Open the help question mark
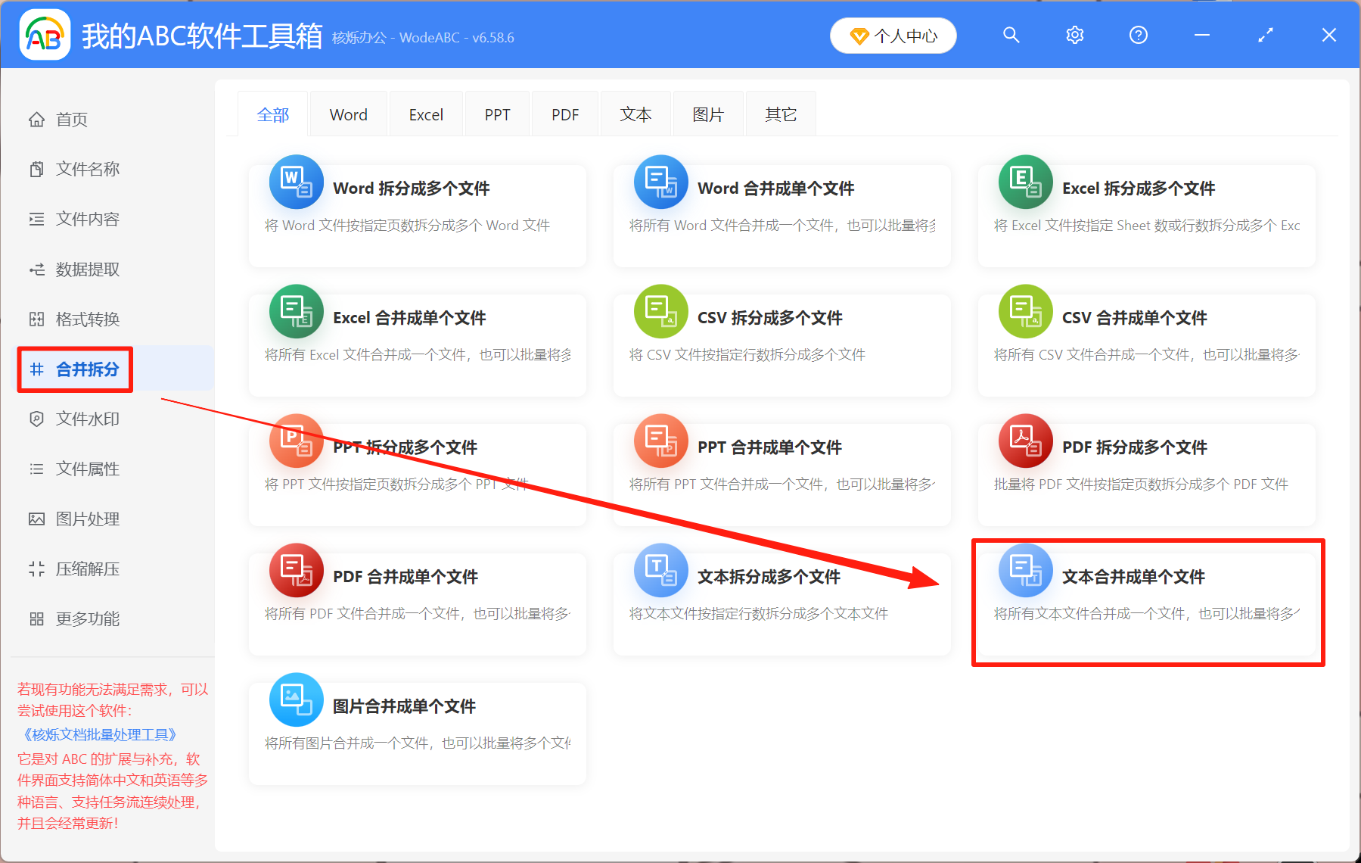 coord(1138,35)
